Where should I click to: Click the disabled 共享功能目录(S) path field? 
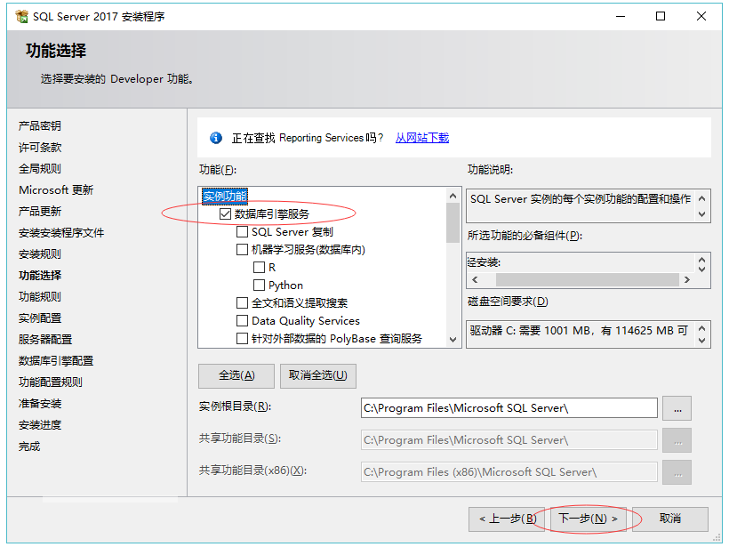click(x=509, y=440)
